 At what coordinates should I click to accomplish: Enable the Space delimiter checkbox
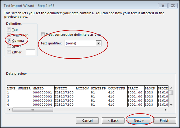tap(9, 46)
